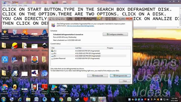Open the work folder on the desktop
Image resolution: width=181 pixels, height=102 pixels.
pyautogui.click(x=25, y=60)
